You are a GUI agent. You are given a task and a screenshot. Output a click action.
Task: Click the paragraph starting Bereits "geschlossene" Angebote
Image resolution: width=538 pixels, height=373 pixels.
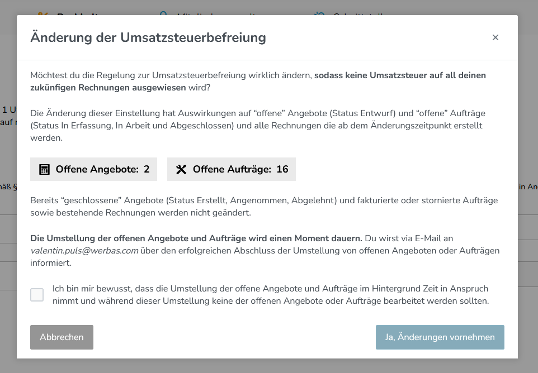click(x=264, y=207)
